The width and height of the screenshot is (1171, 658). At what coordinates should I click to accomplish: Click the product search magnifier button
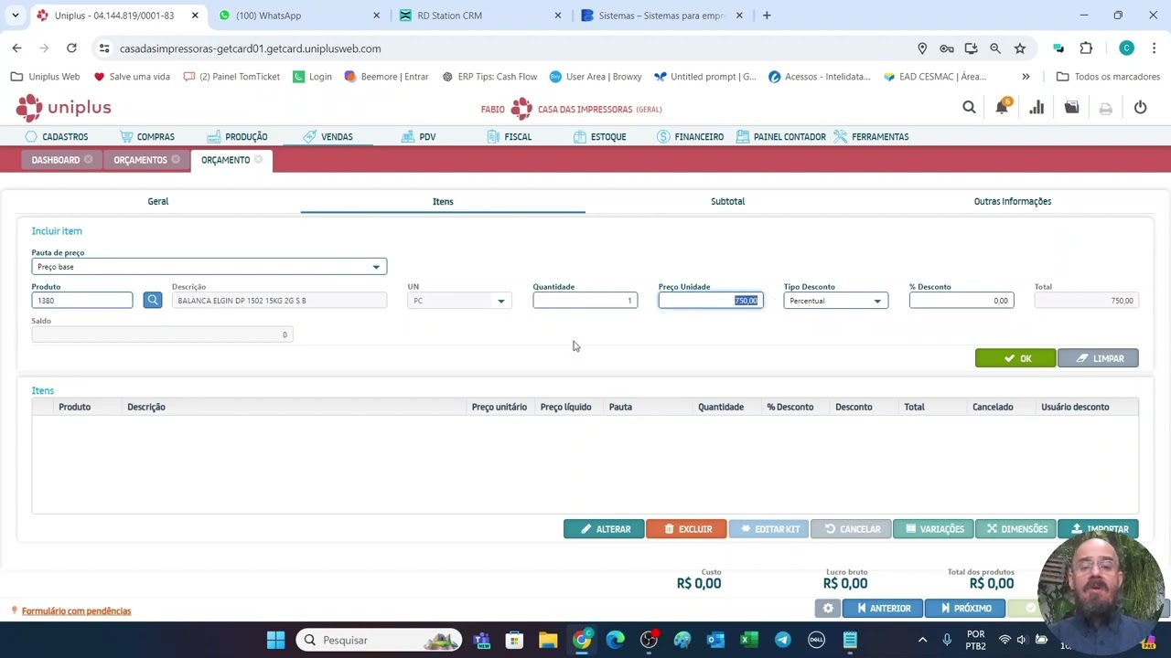(153, 300)
